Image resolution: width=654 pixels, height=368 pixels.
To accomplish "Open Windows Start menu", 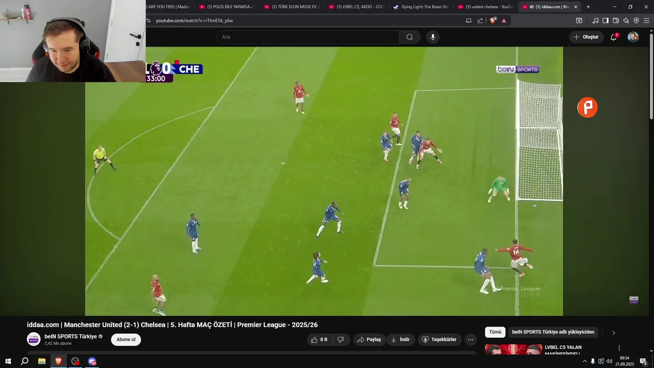I will click(8, 361).
